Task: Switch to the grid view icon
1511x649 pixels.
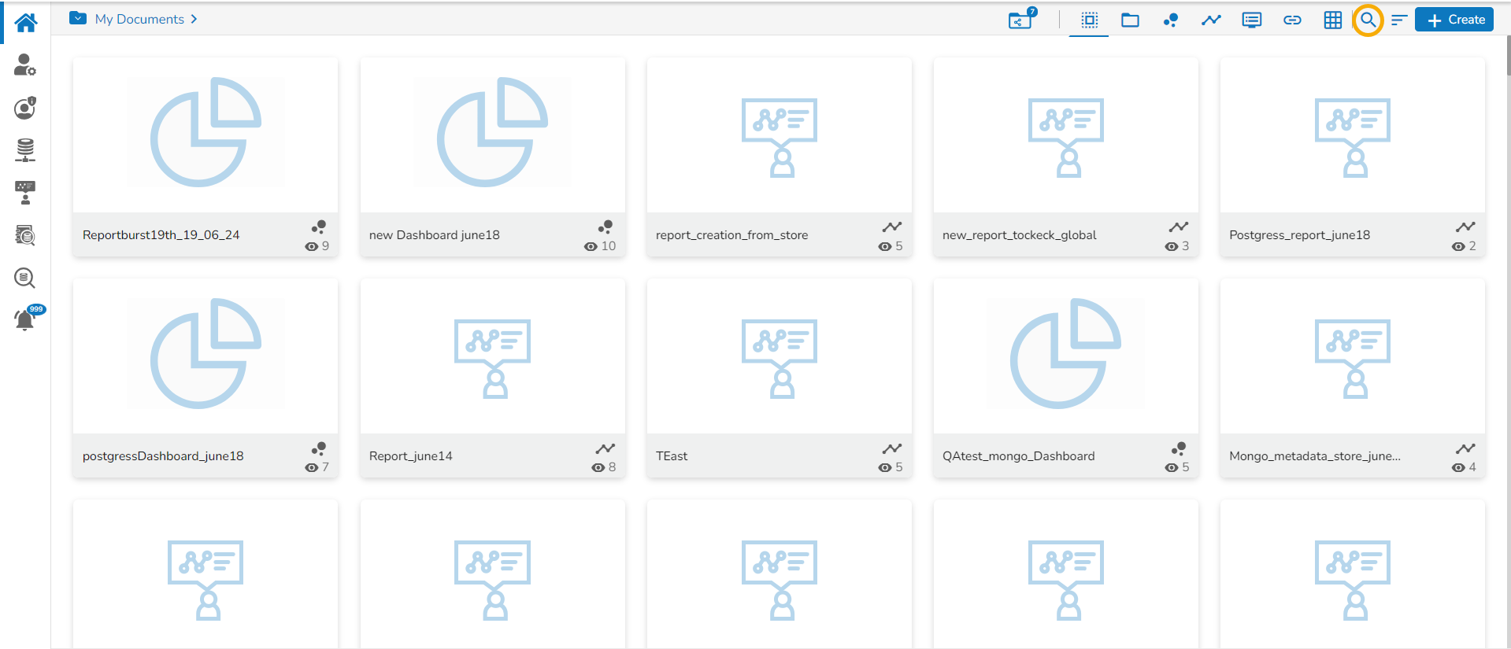Action: (1332, 20)
